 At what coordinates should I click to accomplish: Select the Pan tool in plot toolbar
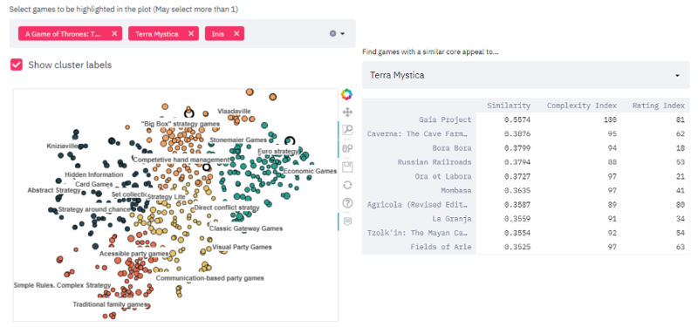[347, 112]
